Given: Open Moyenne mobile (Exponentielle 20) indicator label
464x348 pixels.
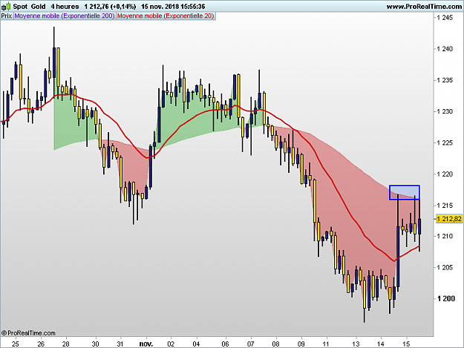Looking at the screenshot, I should [166, 16].
